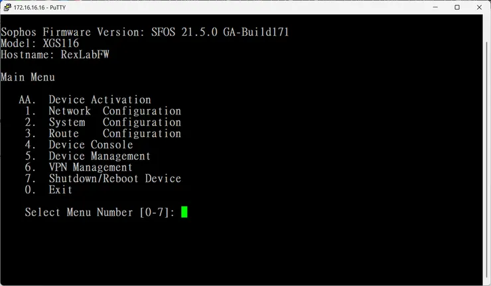Open the PuTTY system menu icon
This screenshot has width=491, height=286.
click(7, 7)
